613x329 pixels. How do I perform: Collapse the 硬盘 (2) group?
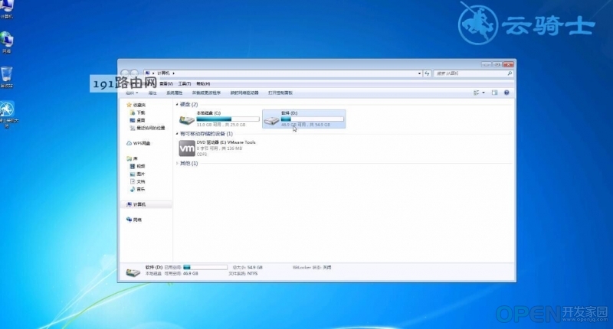177,105
